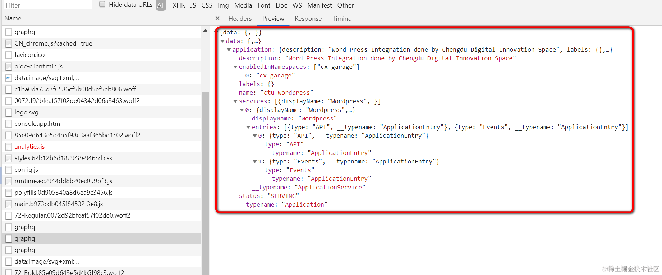The image size is (662, 275).
Task: Select CN_chrome.js?cached=true request
Action: click(102, 43)
